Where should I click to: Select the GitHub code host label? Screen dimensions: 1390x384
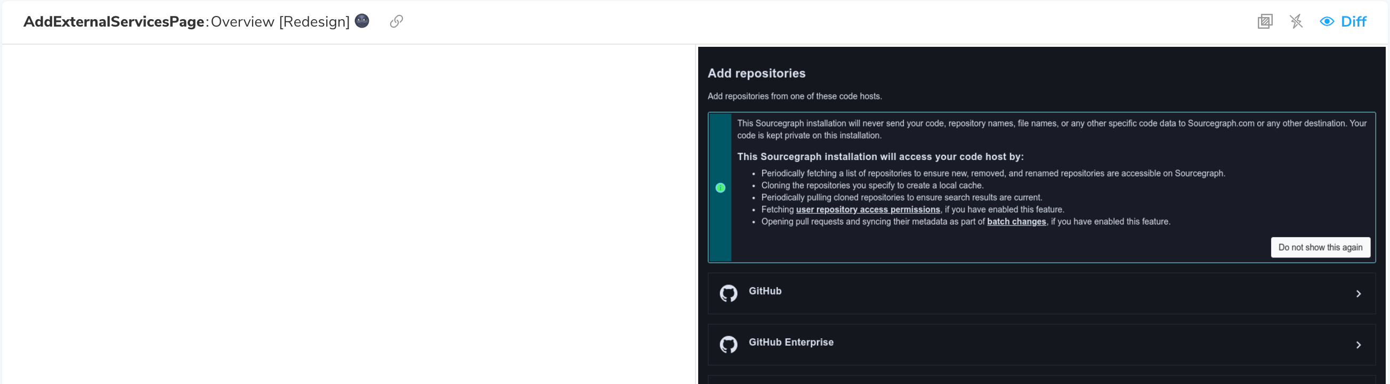(765, 291)
